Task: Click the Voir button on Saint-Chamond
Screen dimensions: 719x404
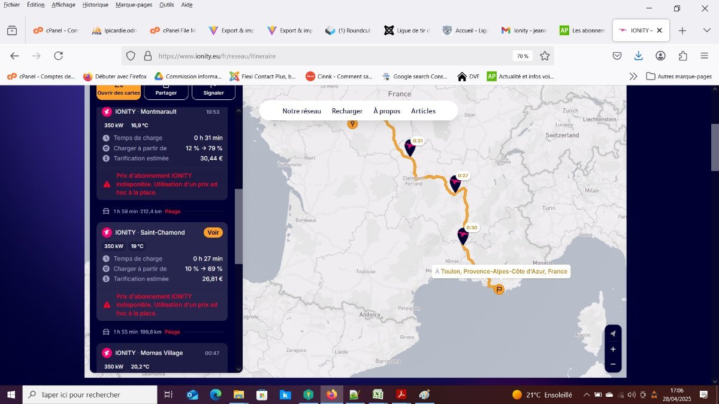Action: pos(213,232)
